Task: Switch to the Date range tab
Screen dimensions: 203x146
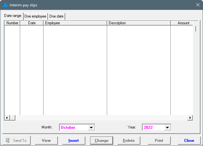Action: coord(13,16)
